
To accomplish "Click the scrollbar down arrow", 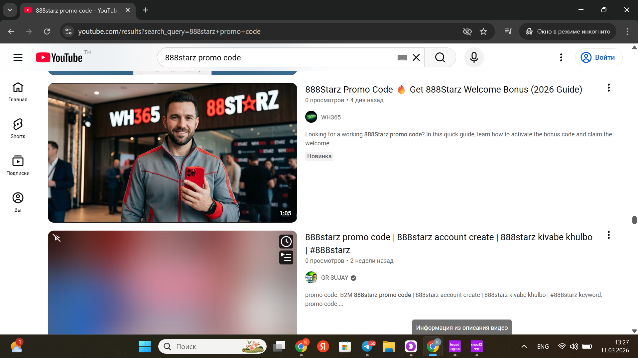I will coord(634,331).
